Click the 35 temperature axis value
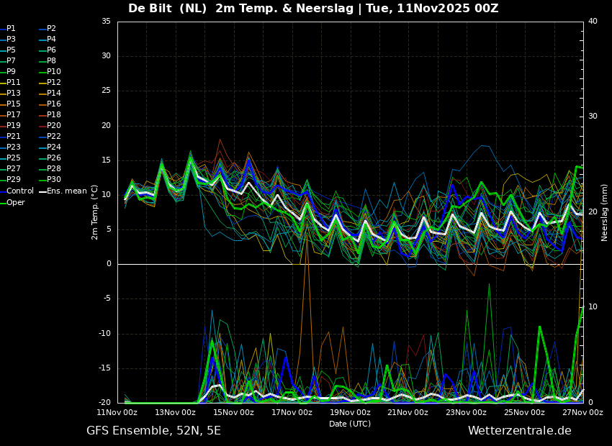This screenshot has height=446, width=612. pyautogui.click(x=106, y=22)
